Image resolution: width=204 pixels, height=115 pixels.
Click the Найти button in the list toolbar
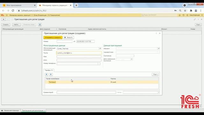tap(16, 25)
